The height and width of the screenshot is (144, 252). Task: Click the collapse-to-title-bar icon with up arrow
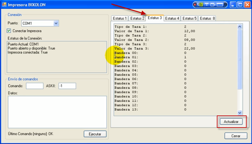tap(207, 5)
